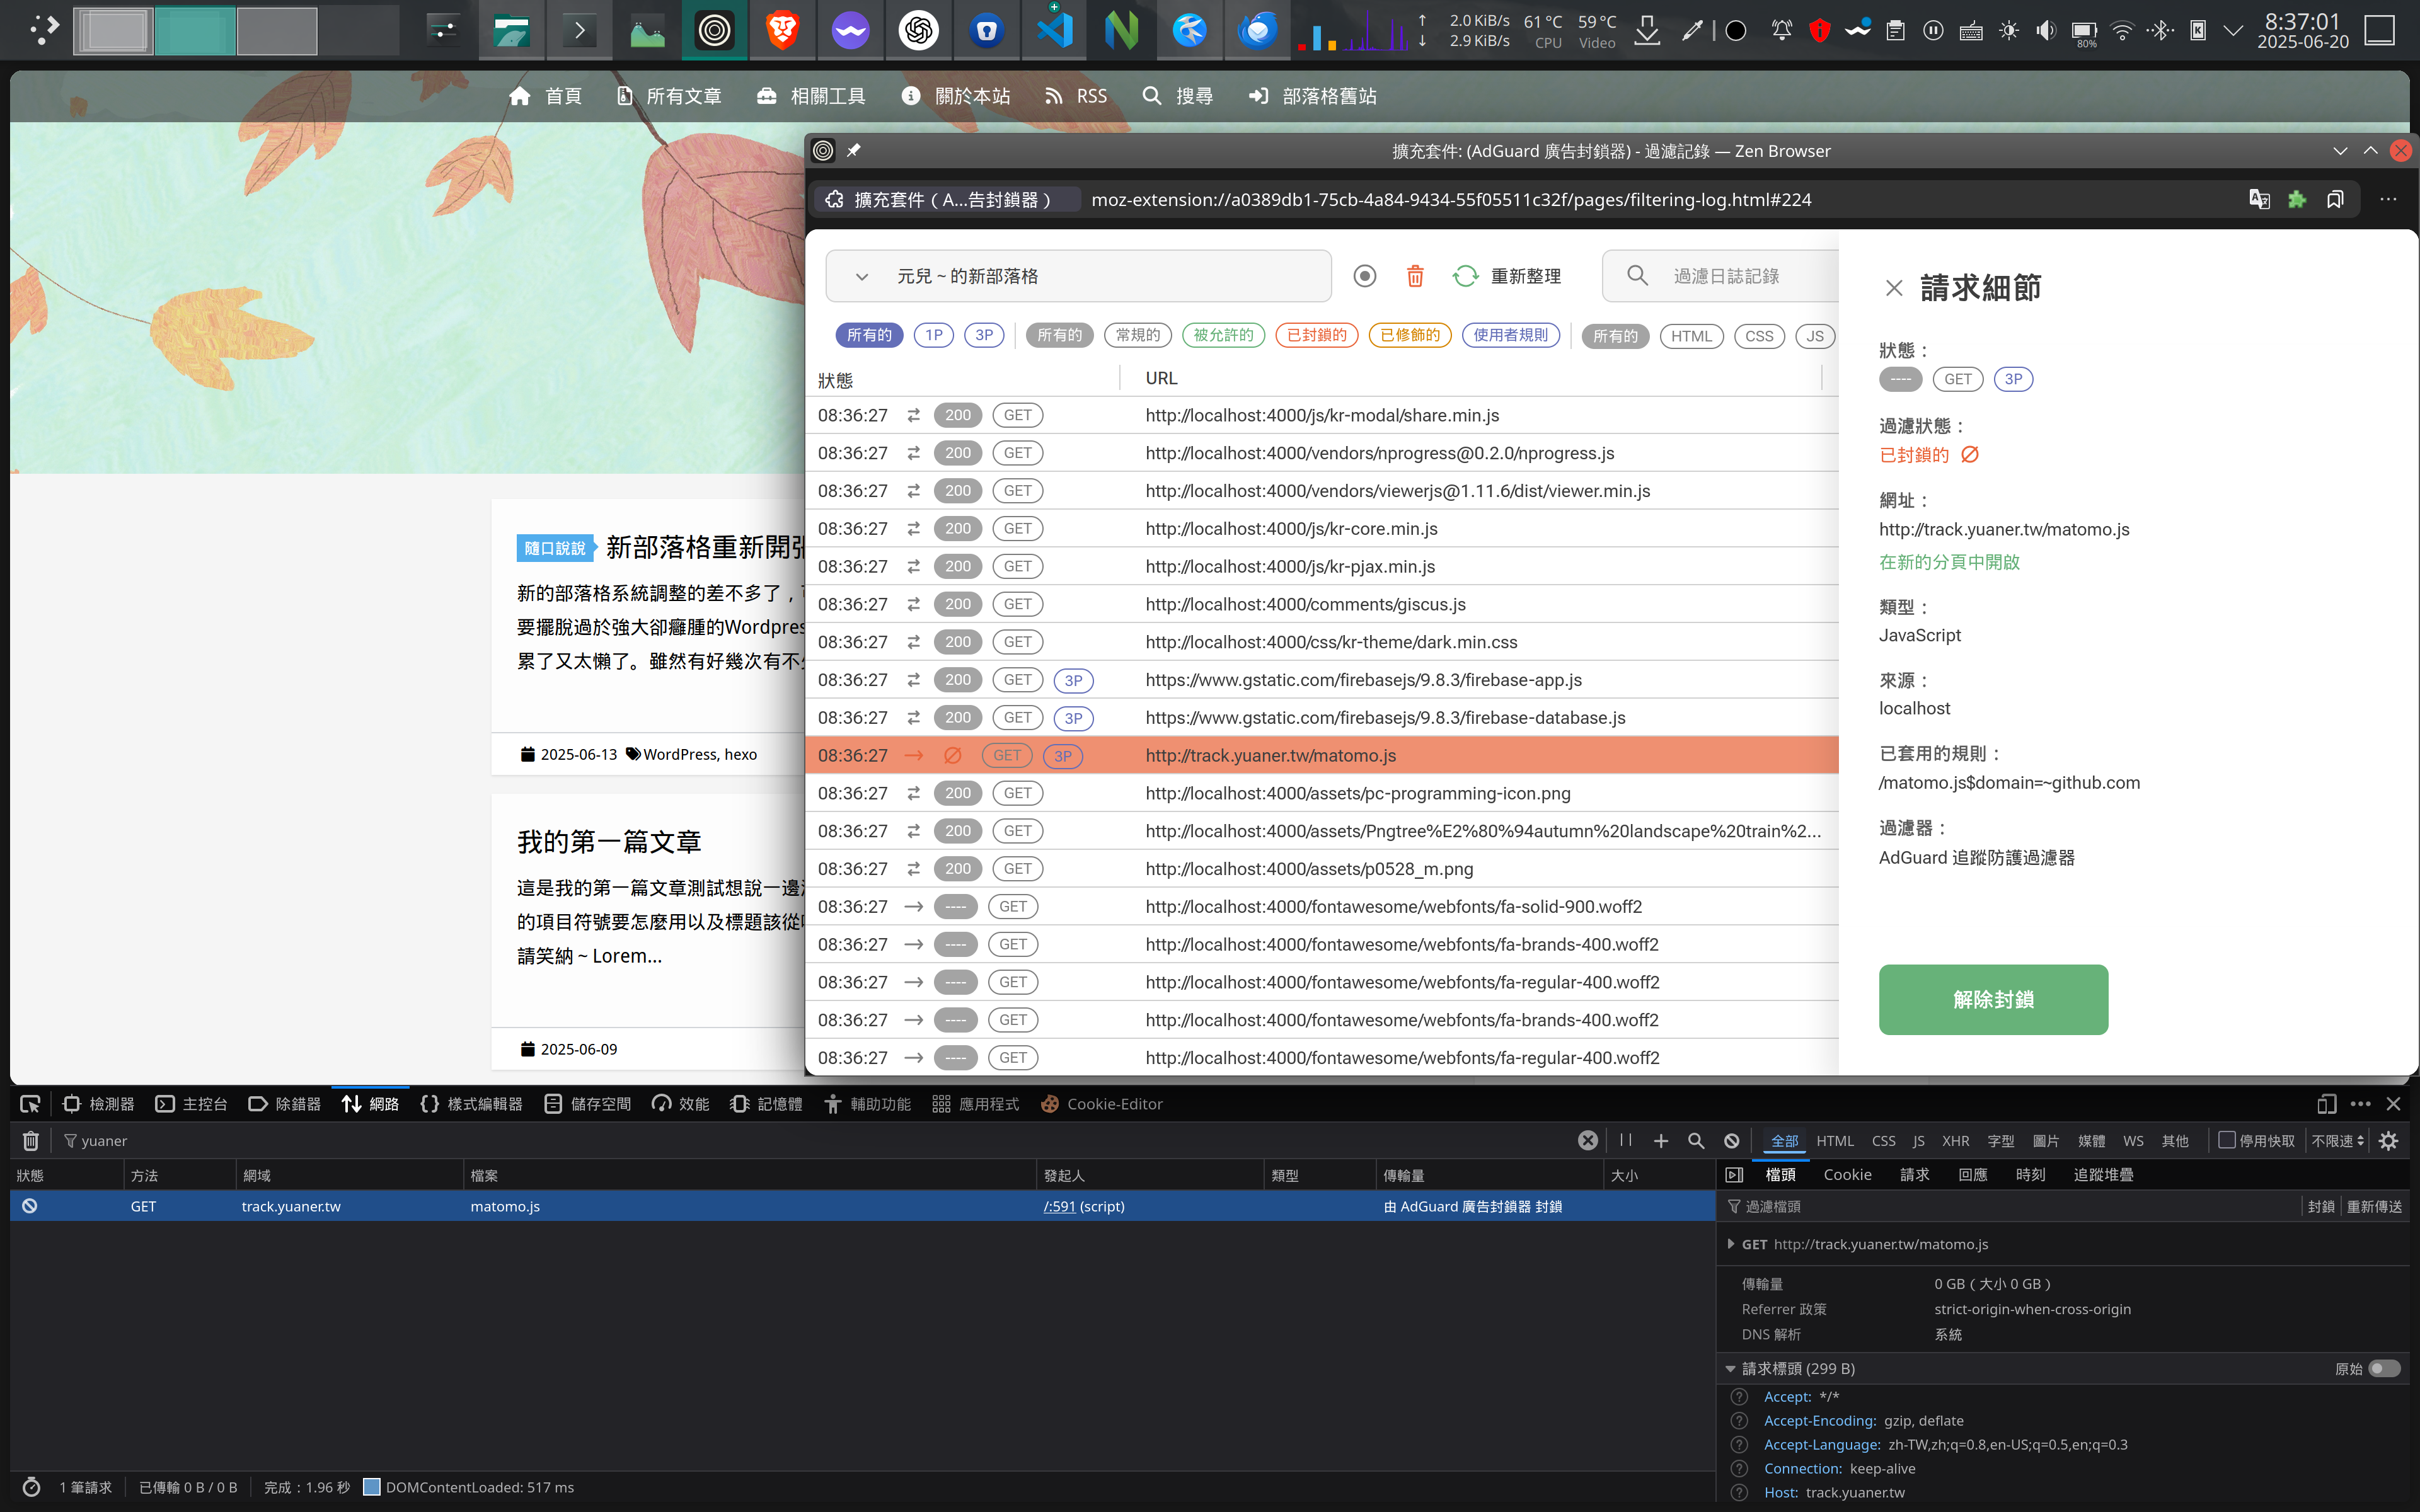Click the bookmark icon in the address bar

pyautogui.click(x=2335, y=199)
